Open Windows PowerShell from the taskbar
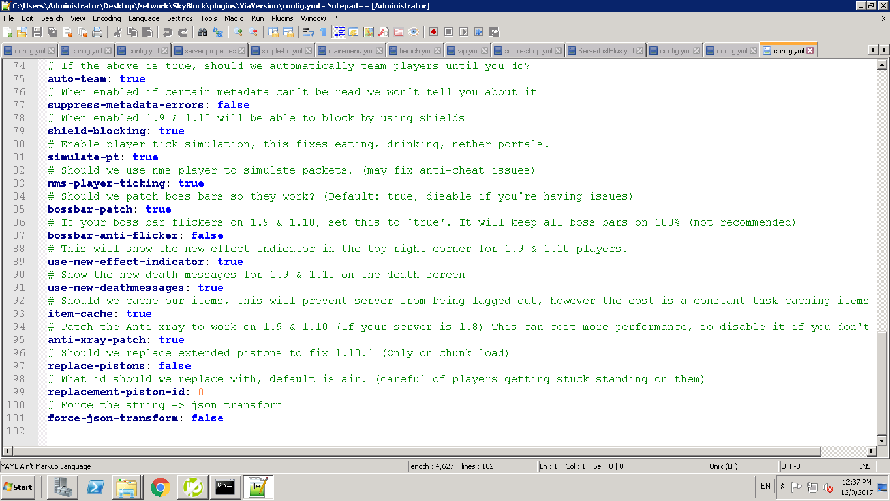The width and height of the screenshot is (890, 501). pyautogui.click(x=96, y=487)
